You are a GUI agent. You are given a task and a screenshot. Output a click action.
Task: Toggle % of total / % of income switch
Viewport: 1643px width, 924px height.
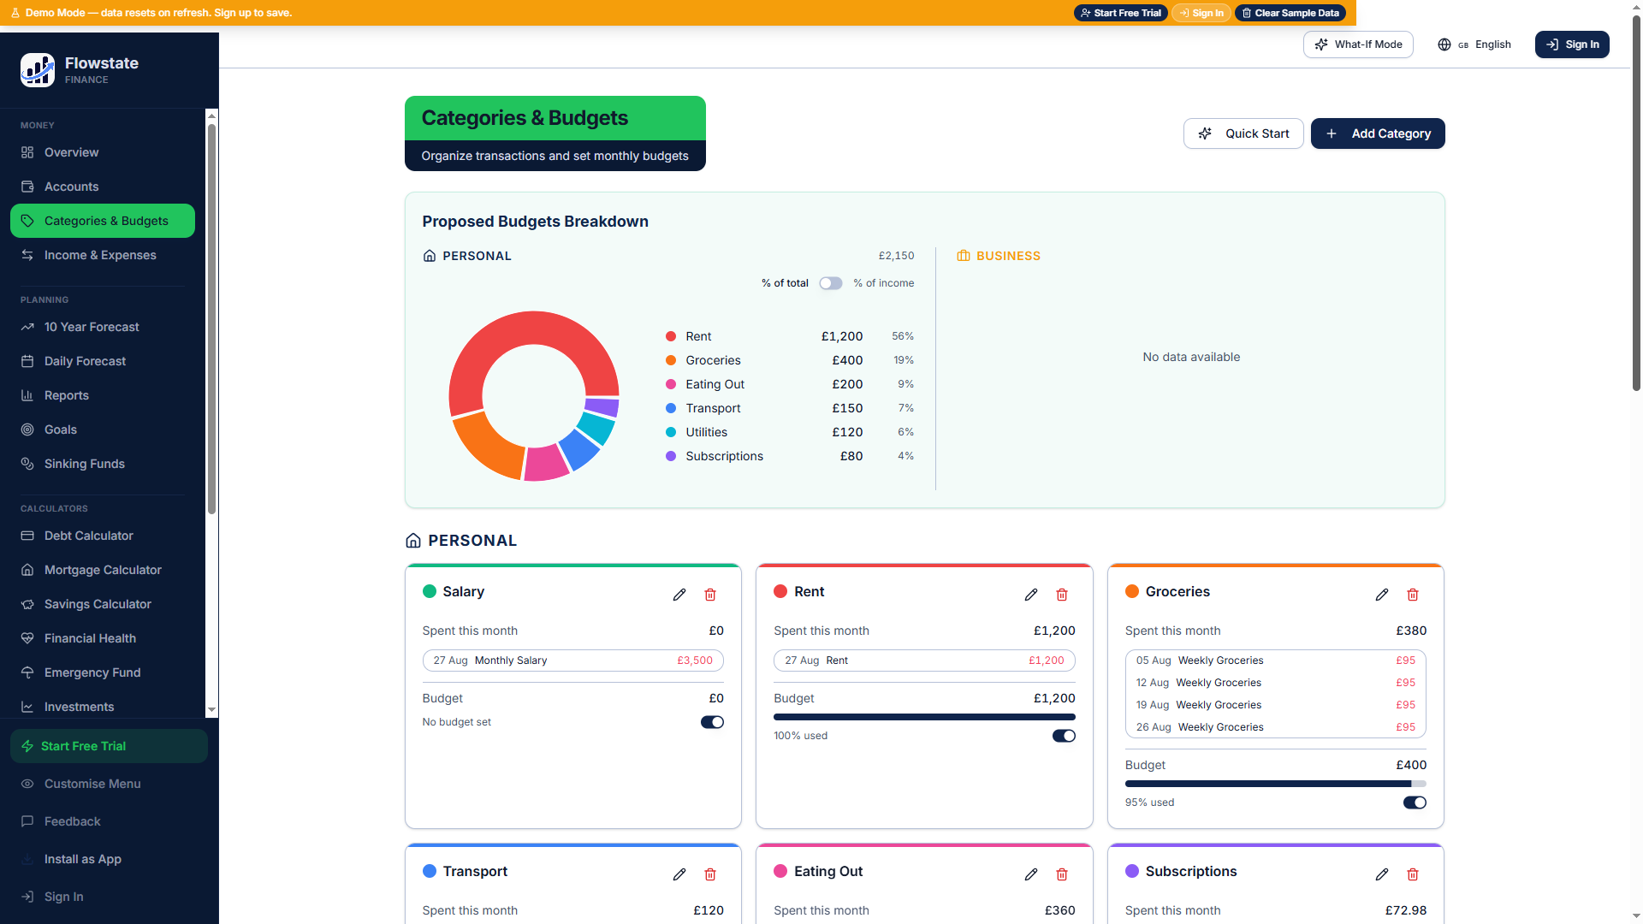(x=830, y=283)
